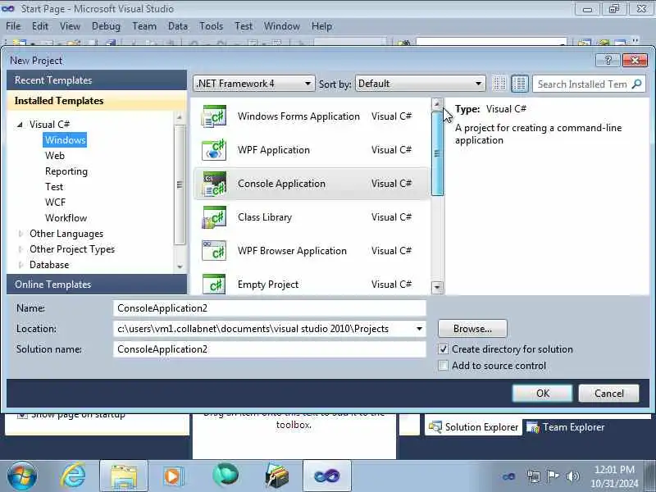This screenshot has height=492, width=656.
Task: Open the Edit menu
Action: point(39,26)
